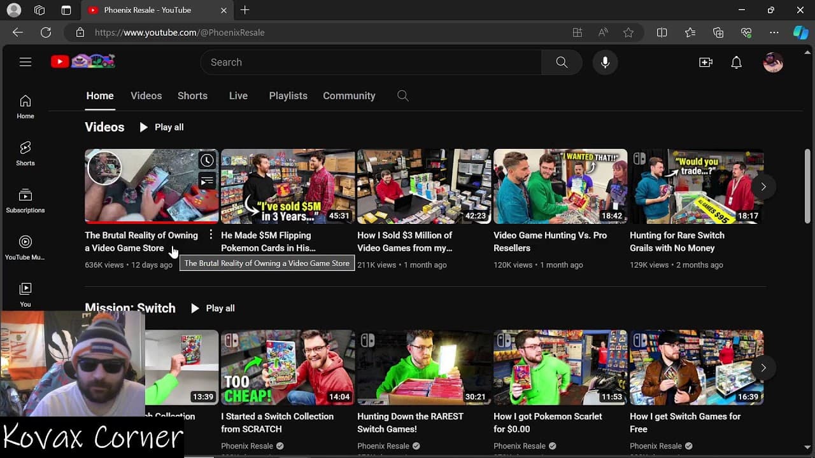This screenshot has height=458, width=815.
Task: Open Shorts in the sidebar
Action: click(25, 154)
